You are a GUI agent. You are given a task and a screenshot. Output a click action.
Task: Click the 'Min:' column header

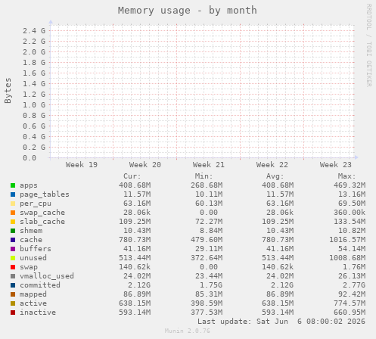(204, 176)
